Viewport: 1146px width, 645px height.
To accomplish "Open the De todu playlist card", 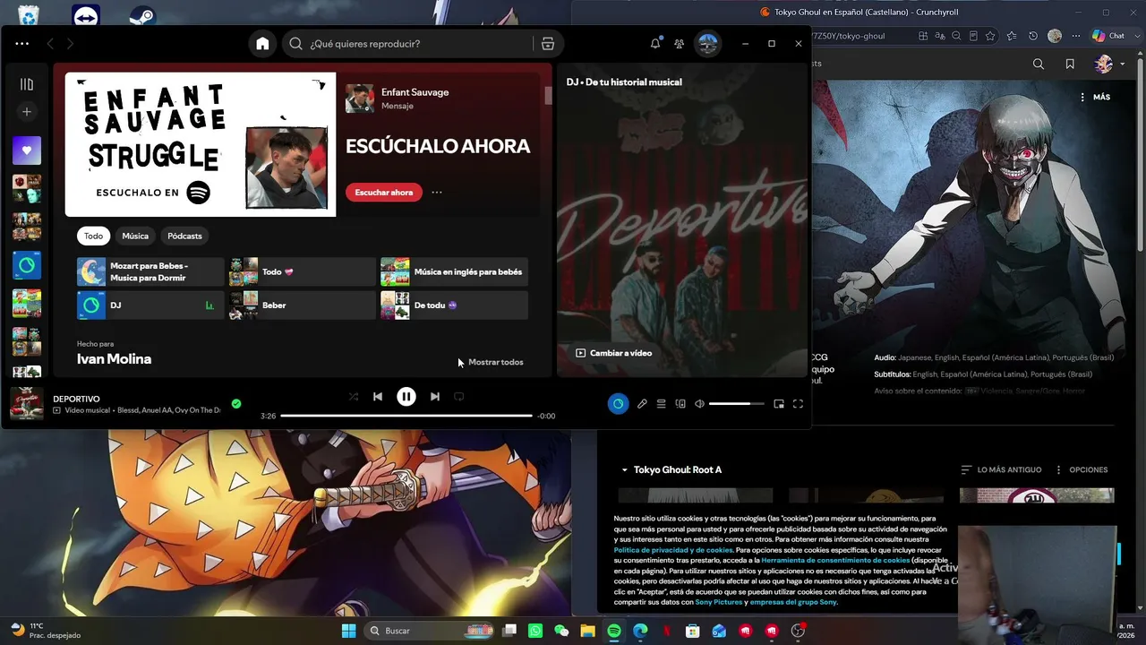I will 454,305.
